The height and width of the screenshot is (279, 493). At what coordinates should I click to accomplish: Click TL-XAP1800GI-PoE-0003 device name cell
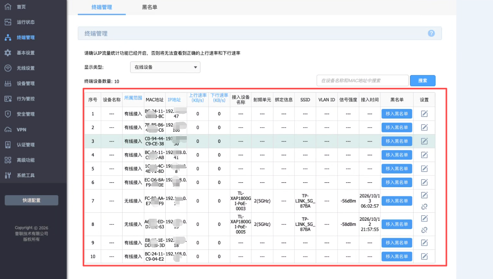241,201
